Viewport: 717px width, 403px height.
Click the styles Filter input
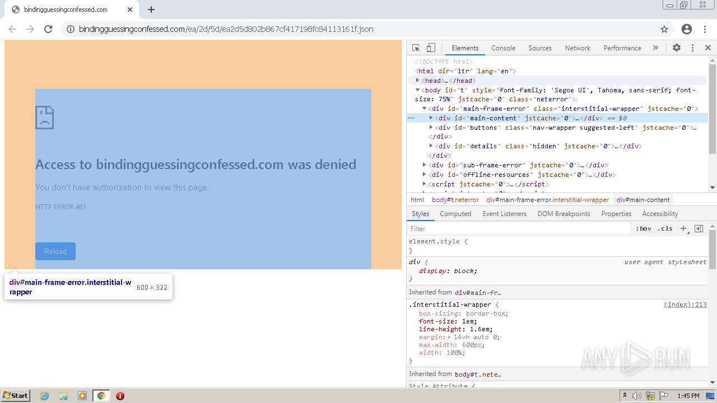click(518, 229)
